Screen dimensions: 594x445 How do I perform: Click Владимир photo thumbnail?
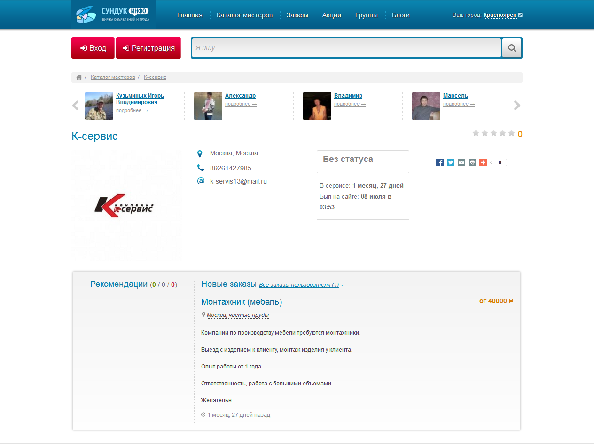[x=317, y=106]
